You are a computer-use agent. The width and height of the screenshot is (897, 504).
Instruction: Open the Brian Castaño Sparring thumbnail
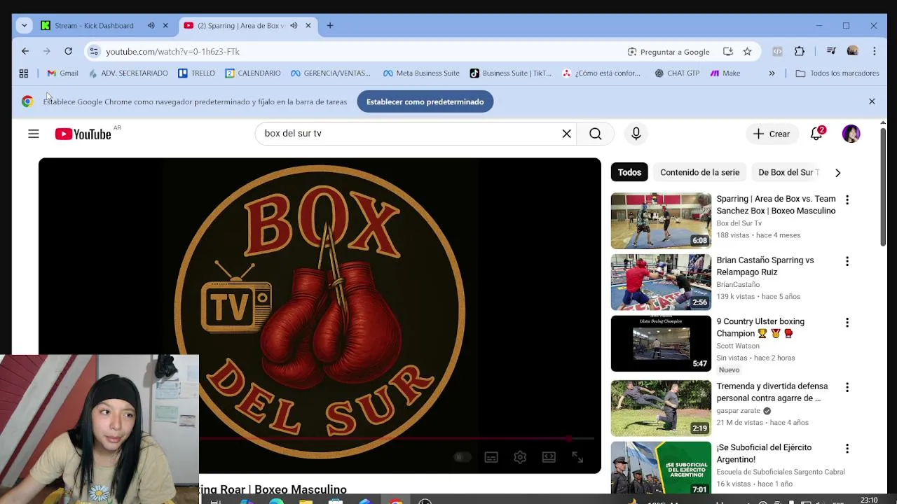tap(661, 282)
